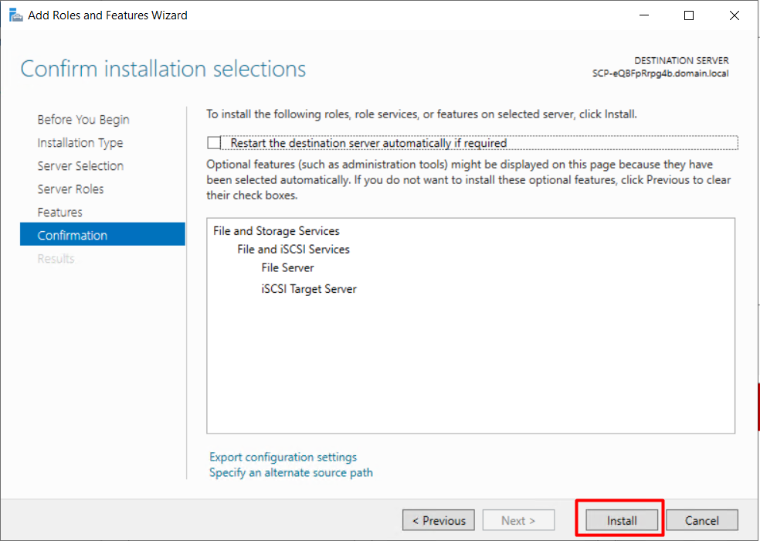Open the Features step
The height and width of the screenshot is (541, 760).
click(60, 213)
